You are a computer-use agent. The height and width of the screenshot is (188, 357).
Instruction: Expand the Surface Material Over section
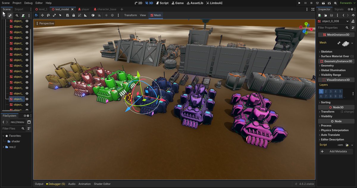[336, 56]
